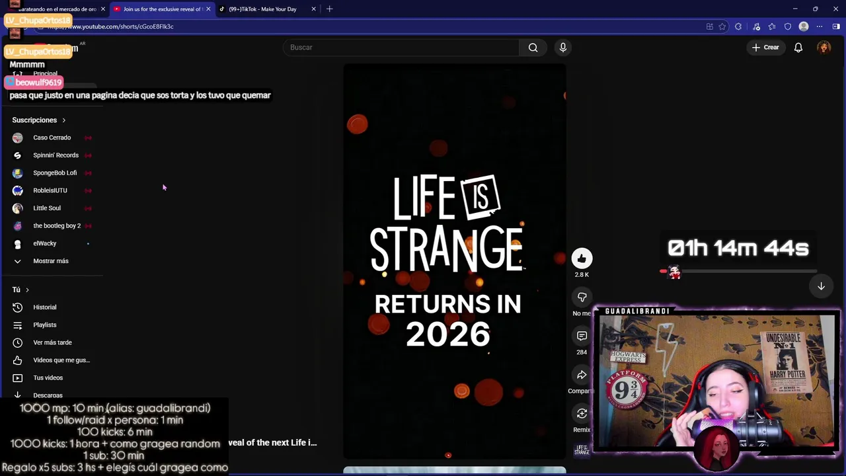
Task: Expand the Suscripciones section chevron
Action: click(64, 120)
